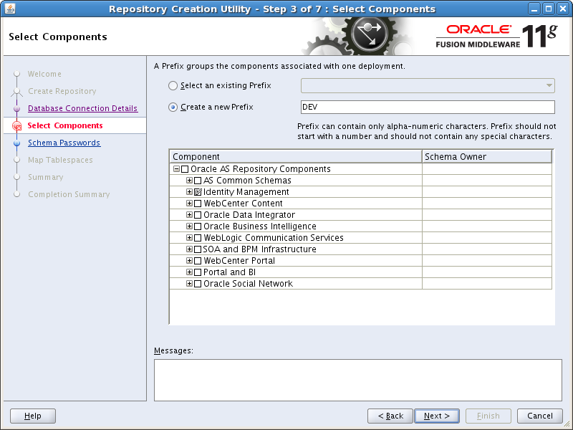Tick Oracle Business Intelligence checkbox
573x430 pixels.
tap(198, 226)
